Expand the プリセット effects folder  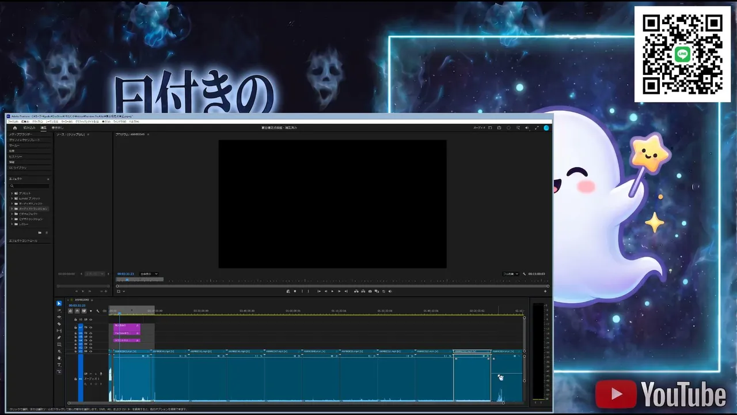12,193
